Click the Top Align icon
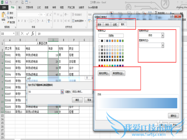 (x=55, y=14)
